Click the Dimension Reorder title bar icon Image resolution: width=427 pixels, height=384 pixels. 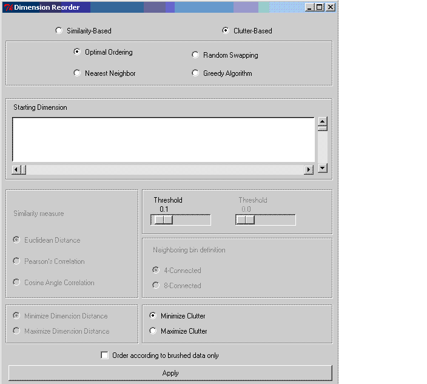click(x=8, y=7)
